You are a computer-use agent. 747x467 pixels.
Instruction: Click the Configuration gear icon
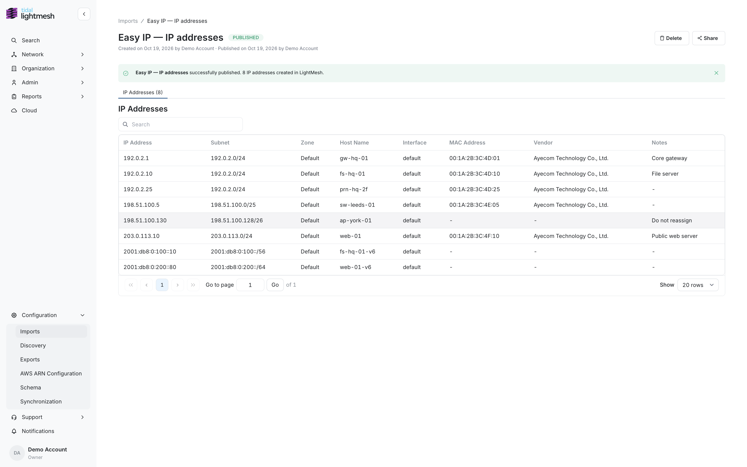click(x=14, y=315)
